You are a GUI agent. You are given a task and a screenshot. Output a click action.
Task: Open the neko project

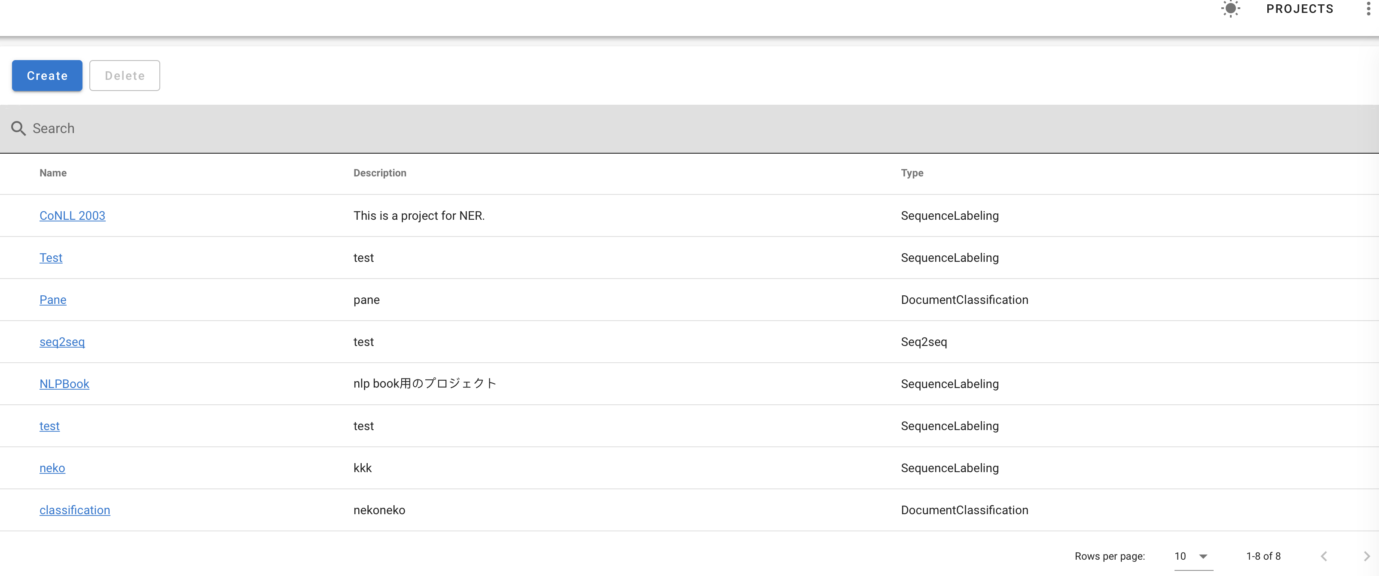point(52,467)
